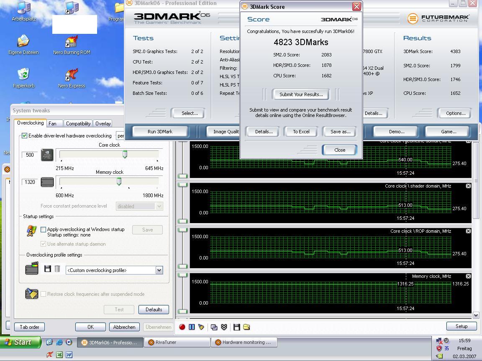Click the Details button in the score dialog
The image size is (482, 361).
point(264,131)
